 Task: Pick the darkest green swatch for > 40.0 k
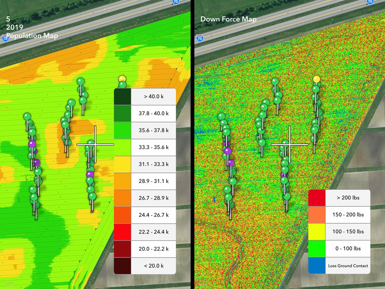point(123,97)
